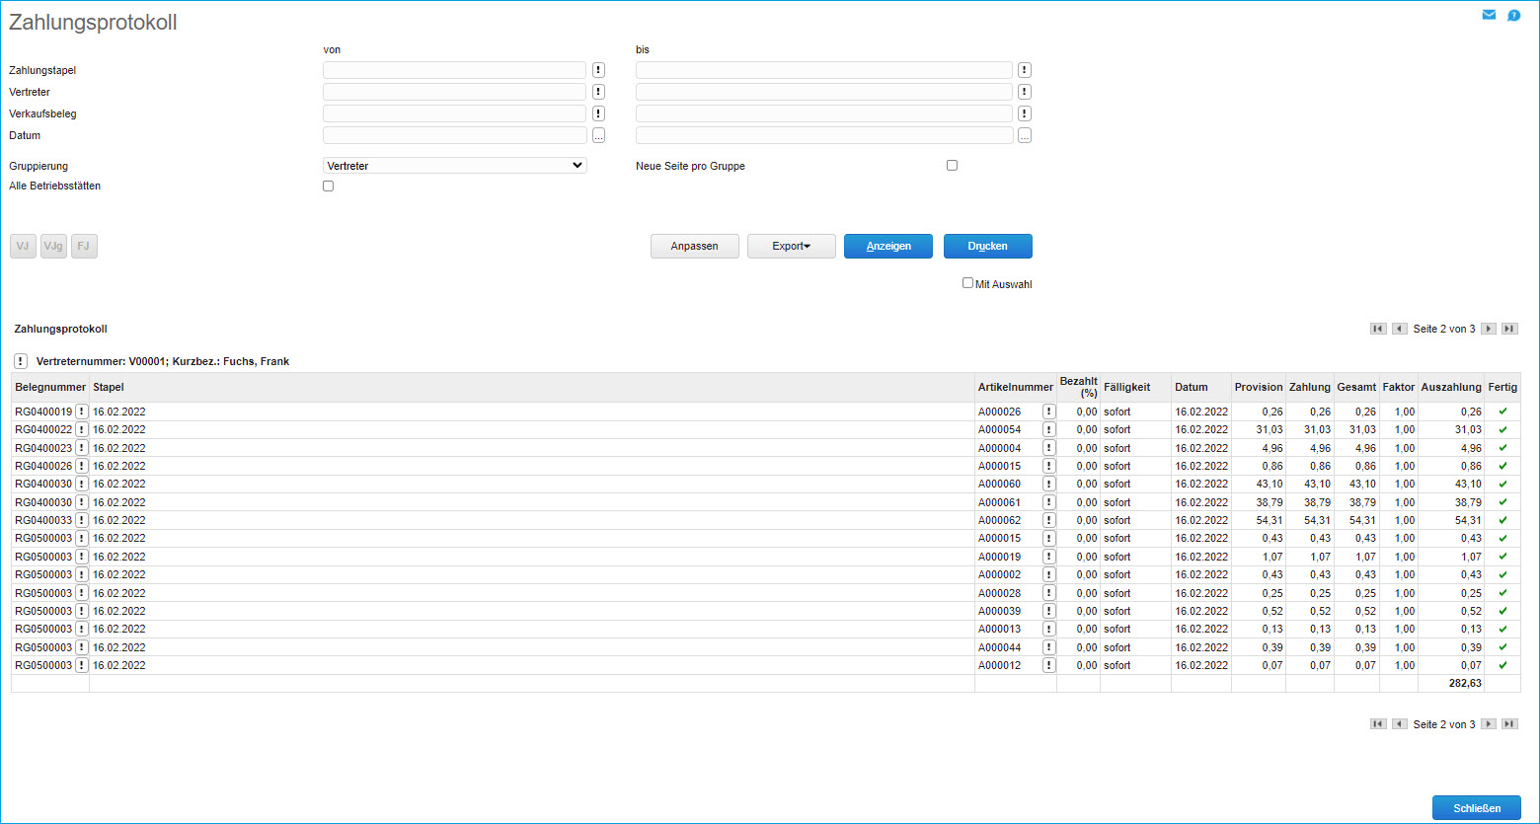Open lookup for Vertreter 'bis' field
The height and width of the screenshot is (824, 1540).
pos(1025,92)
